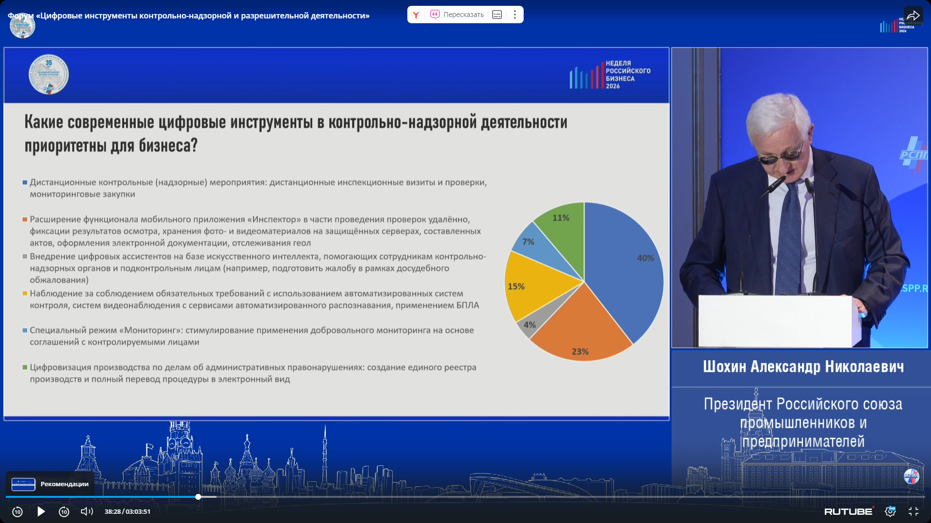Toggle subtitles icon in Yandex bar
The height and width of the screenshot is (523, 931).
(x=497, y=15)
